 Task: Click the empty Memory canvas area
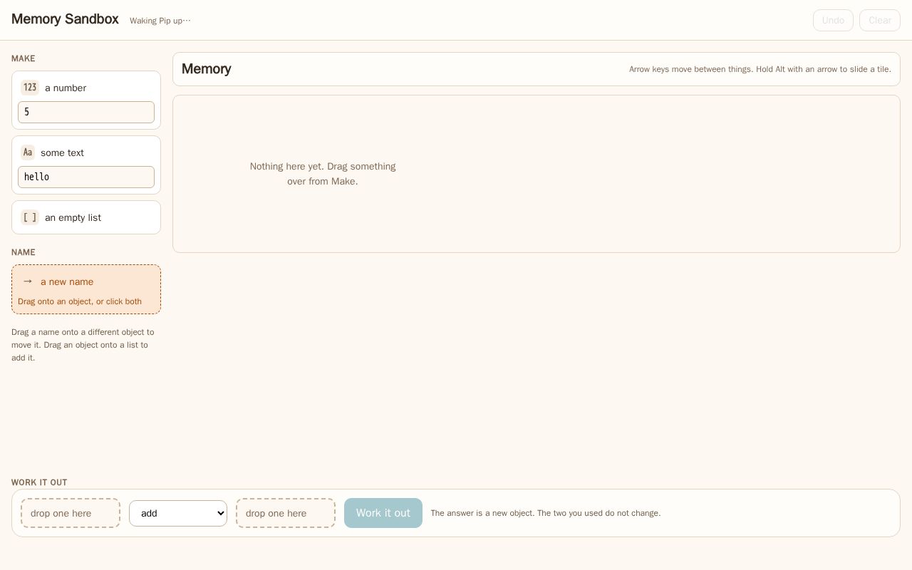coord(537,174)
